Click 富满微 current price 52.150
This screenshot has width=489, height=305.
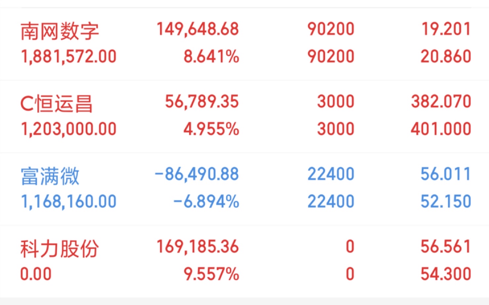coord(446,202)
